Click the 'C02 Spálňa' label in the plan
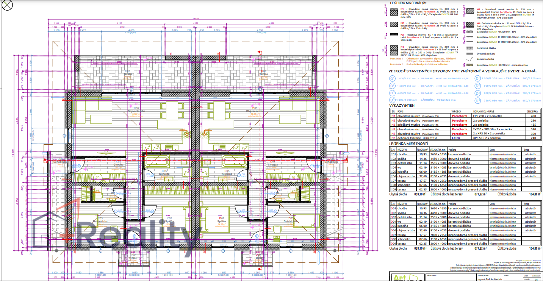 [169, 220]
